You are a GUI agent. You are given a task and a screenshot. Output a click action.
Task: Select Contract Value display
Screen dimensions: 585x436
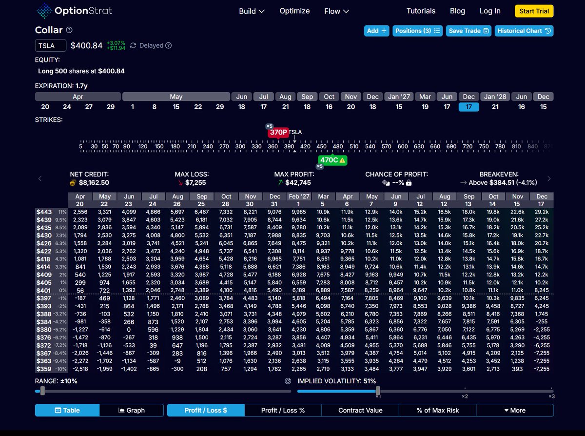[360, 410]
